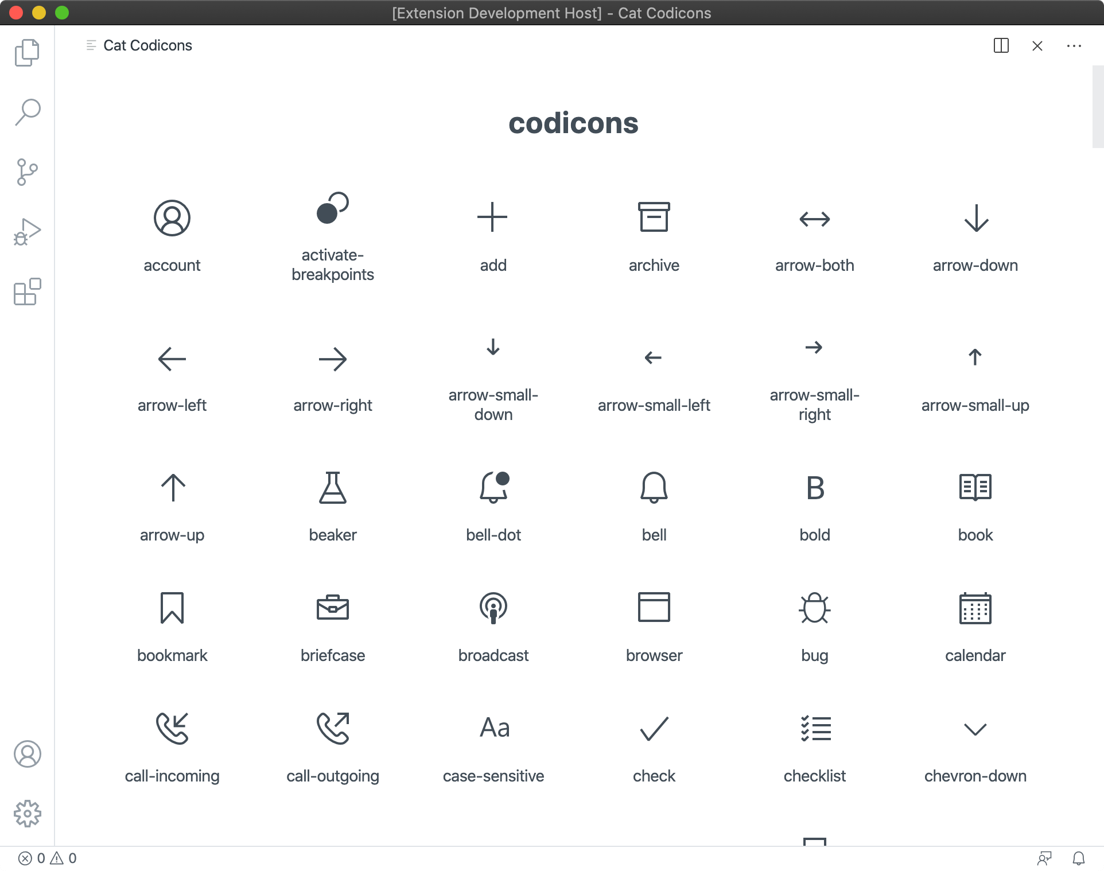The image size is (1104, 871).
Task: Click the checklist codicon
Action: (814, 728)
